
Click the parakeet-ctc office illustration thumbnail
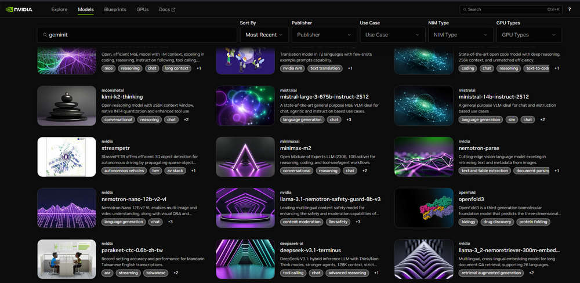tap(67, 259)
